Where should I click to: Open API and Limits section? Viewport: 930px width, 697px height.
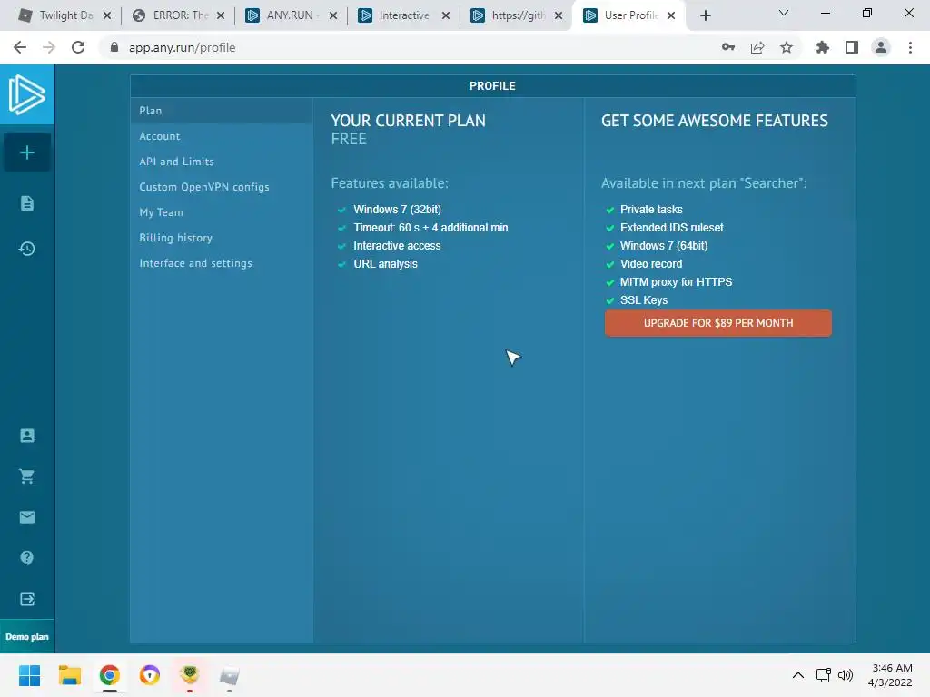coord(177,162)
